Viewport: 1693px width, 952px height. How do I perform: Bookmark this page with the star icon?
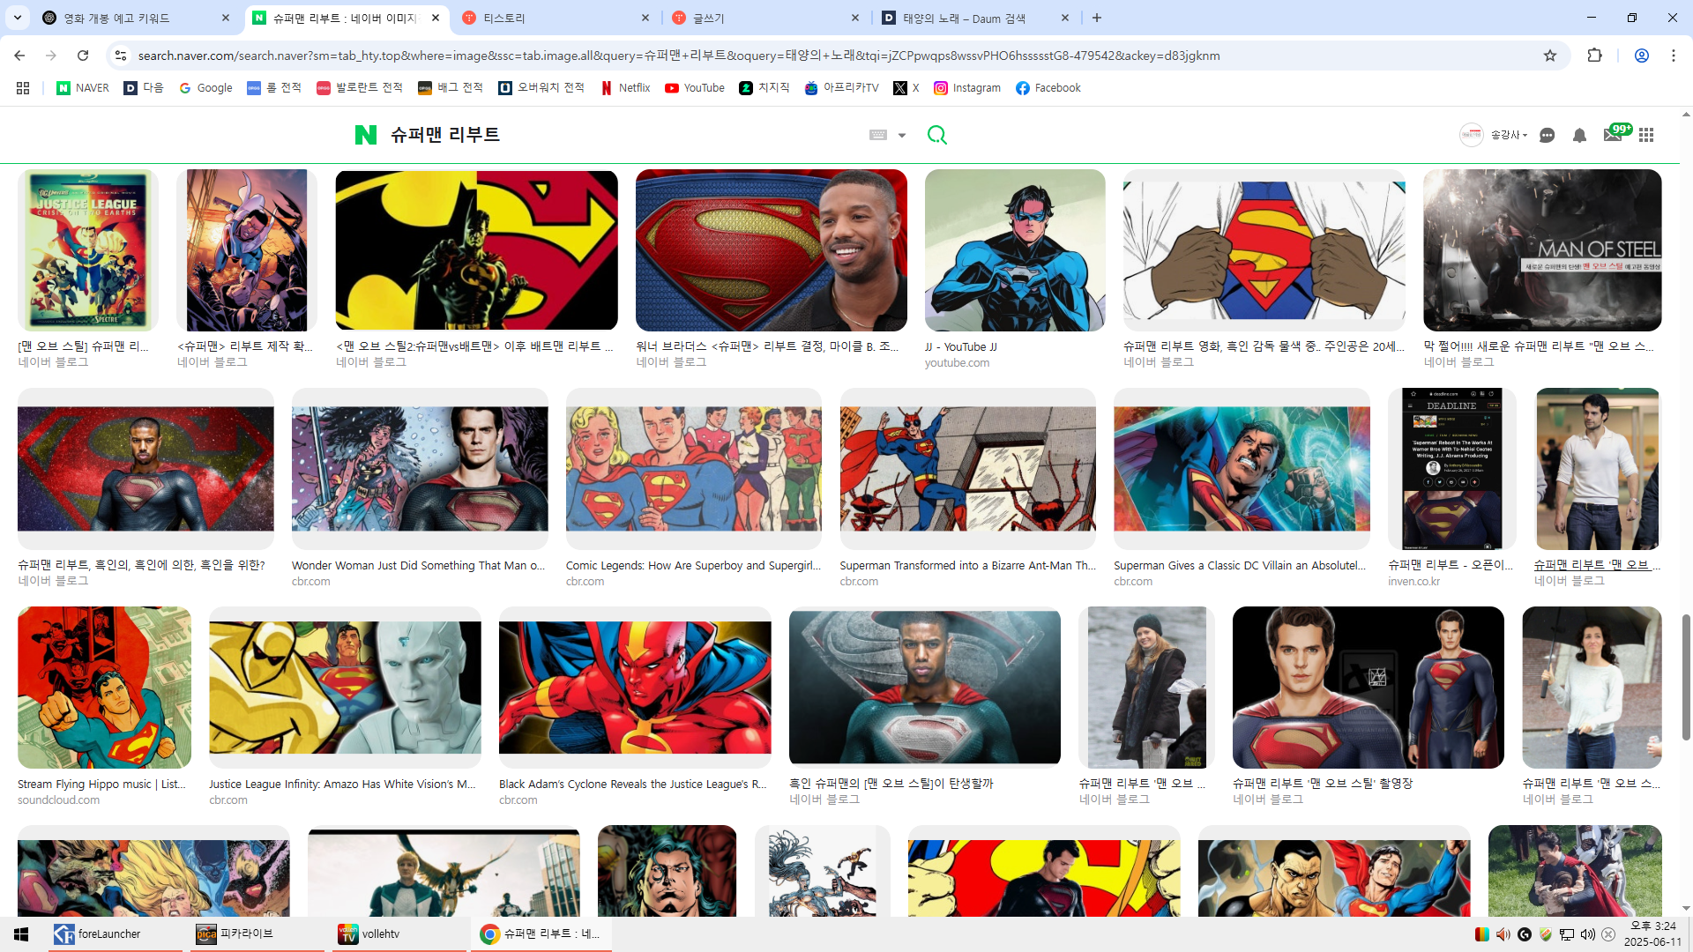point(1550,56)
